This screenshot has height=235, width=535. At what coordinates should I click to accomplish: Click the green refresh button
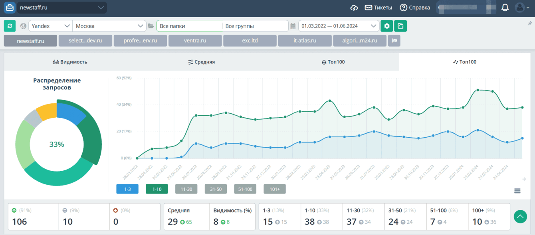[x=10, y=26]
